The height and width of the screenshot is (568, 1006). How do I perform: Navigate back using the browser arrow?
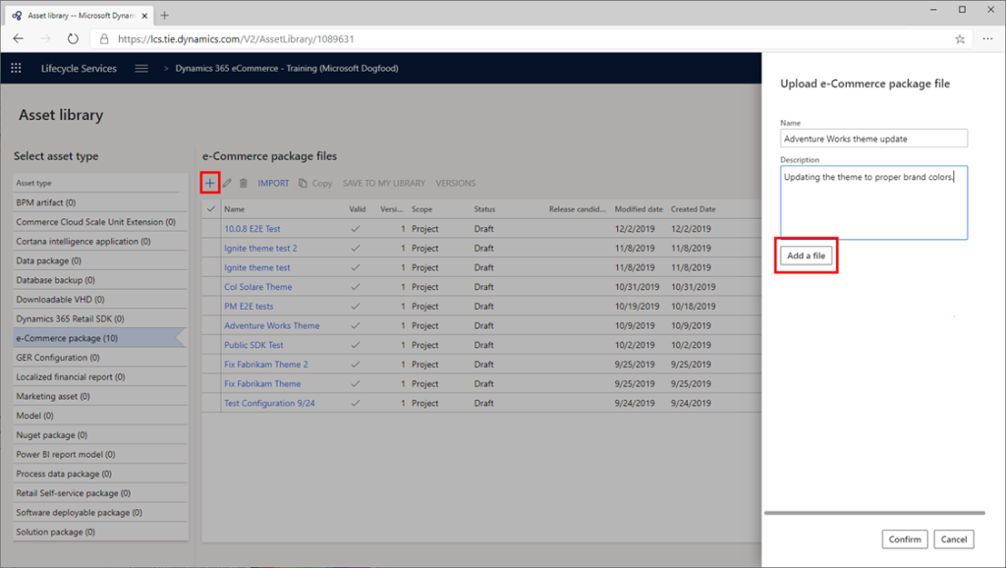pyautogui.click(x=18, y=40)
